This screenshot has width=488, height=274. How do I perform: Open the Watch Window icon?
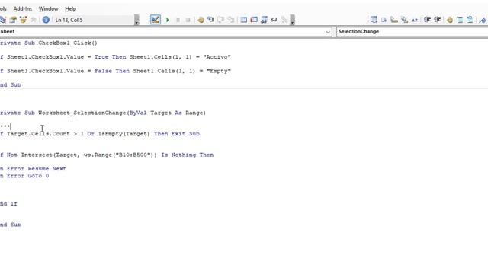coord(264,20)
